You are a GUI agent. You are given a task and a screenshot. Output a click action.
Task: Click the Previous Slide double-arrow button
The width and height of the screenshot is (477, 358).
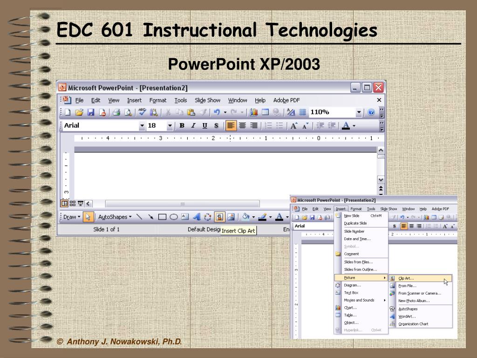click(381, 189)
